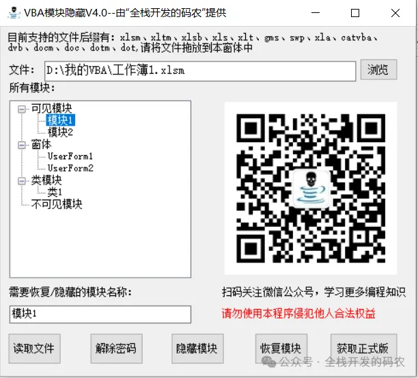Select 模块1 in the module tree
This screenshot has width=418, height=378.
tap(61, 120)
